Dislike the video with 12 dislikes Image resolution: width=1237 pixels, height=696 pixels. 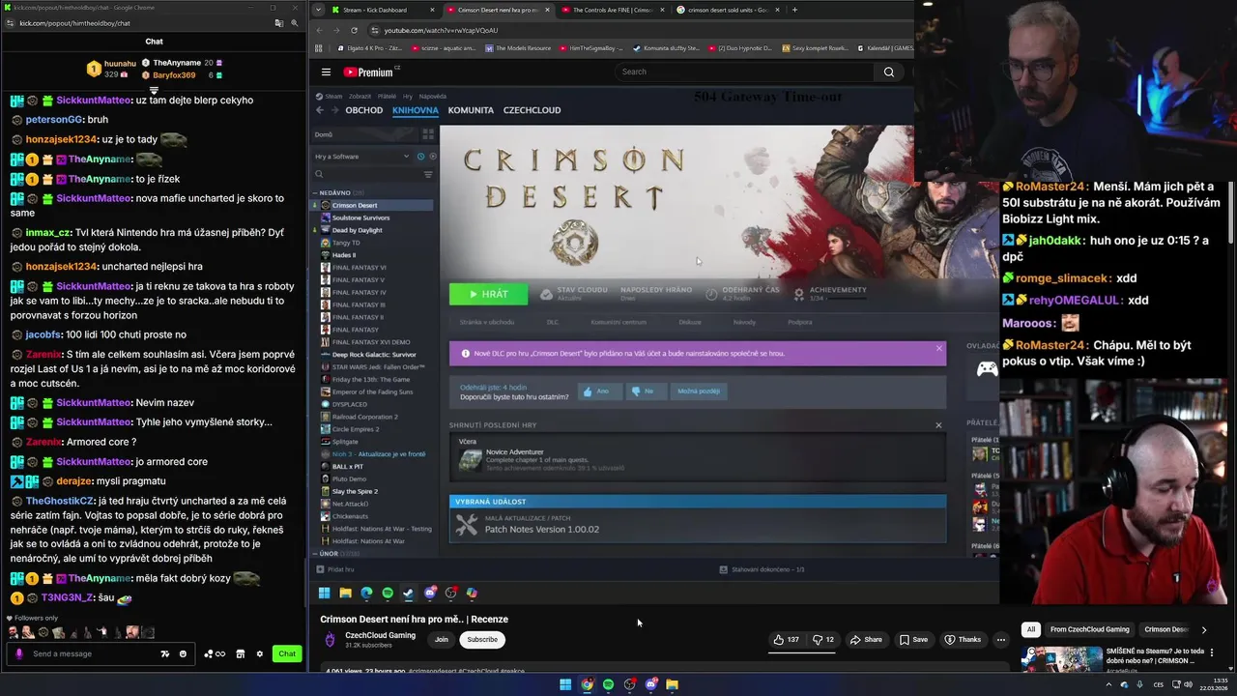tap(823, 639)
